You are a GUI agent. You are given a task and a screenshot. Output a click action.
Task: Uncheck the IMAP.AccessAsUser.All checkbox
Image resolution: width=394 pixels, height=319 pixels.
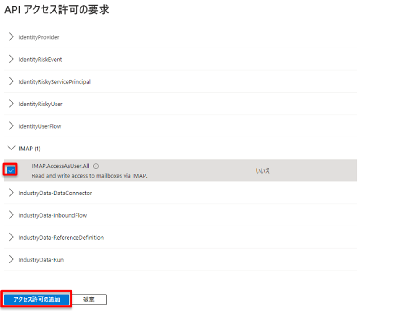click(11, 170)
